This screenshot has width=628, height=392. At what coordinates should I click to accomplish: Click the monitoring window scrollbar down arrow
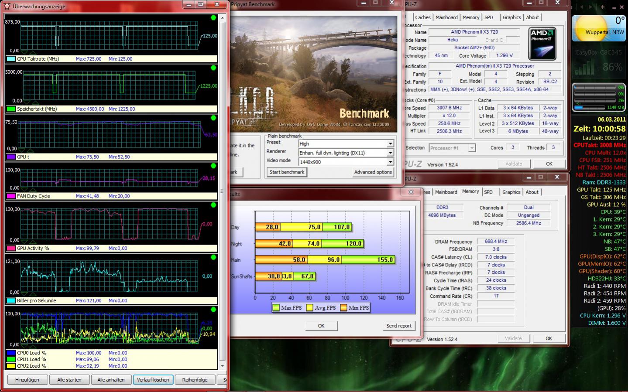[223, 366]
